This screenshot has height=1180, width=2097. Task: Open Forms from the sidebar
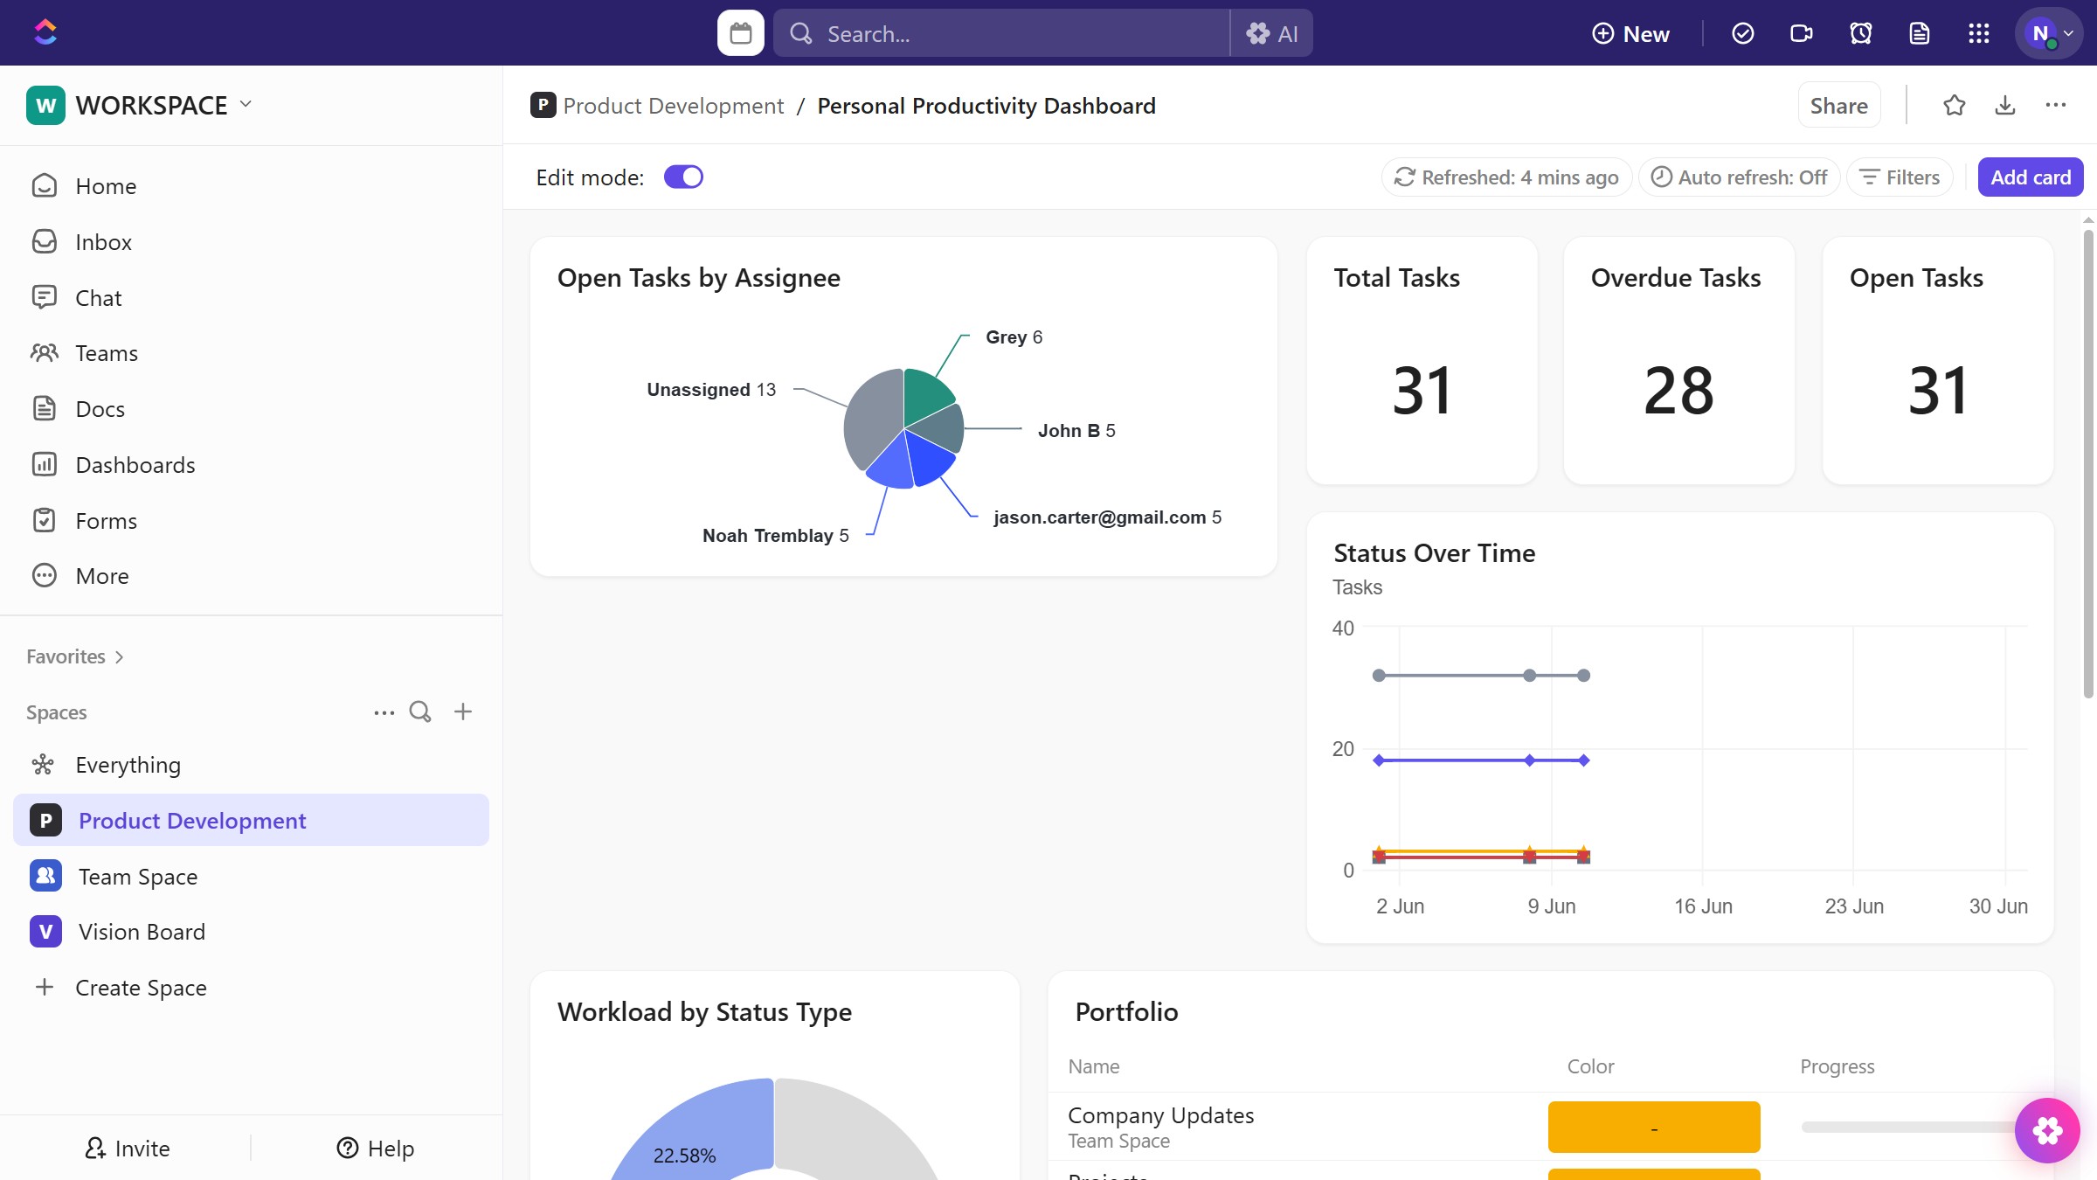point(107,520)
